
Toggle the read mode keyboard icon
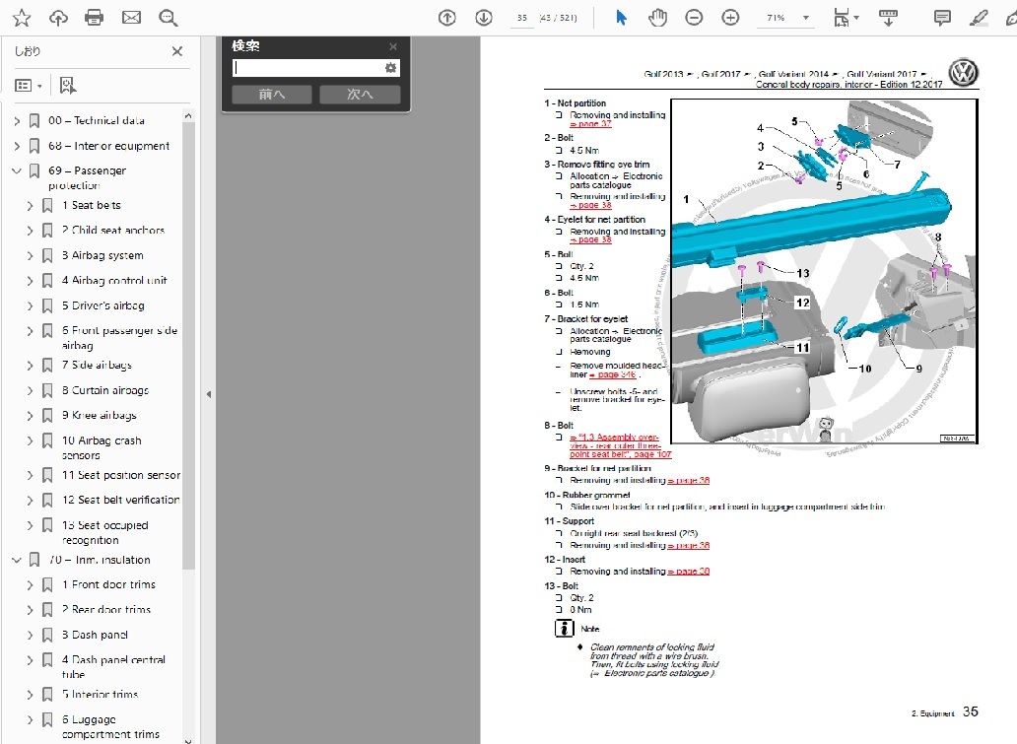point(888,18)
